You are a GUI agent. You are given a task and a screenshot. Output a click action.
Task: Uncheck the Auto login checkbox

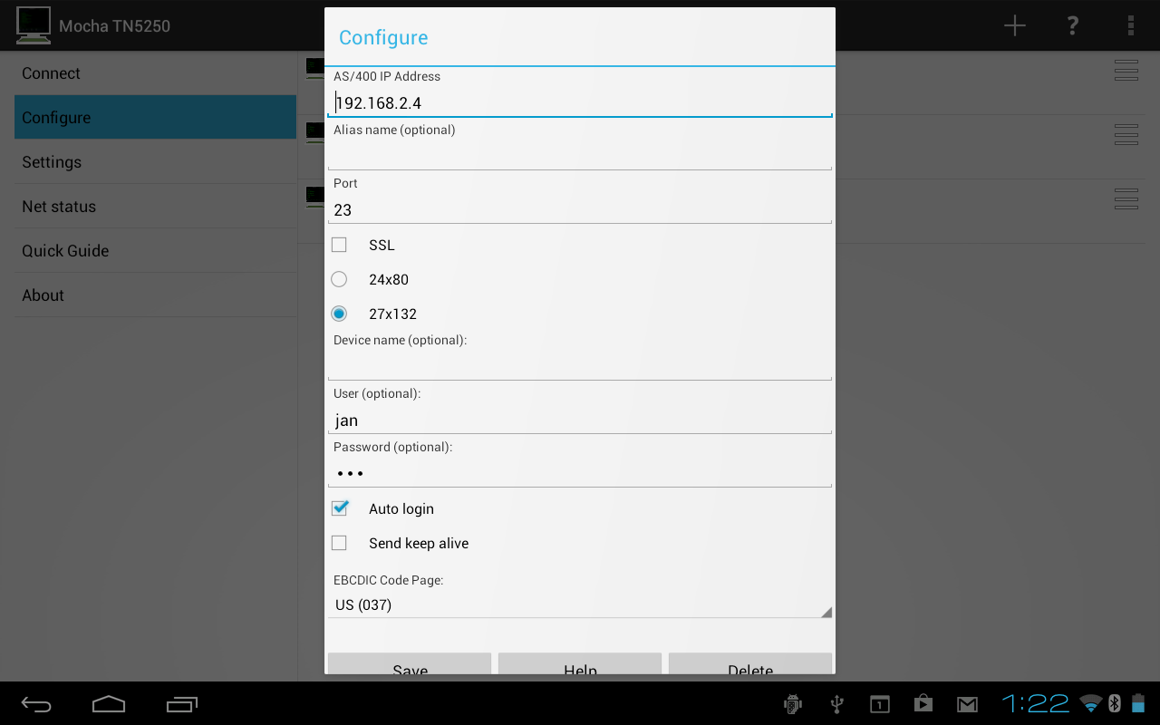pos(340,508)
